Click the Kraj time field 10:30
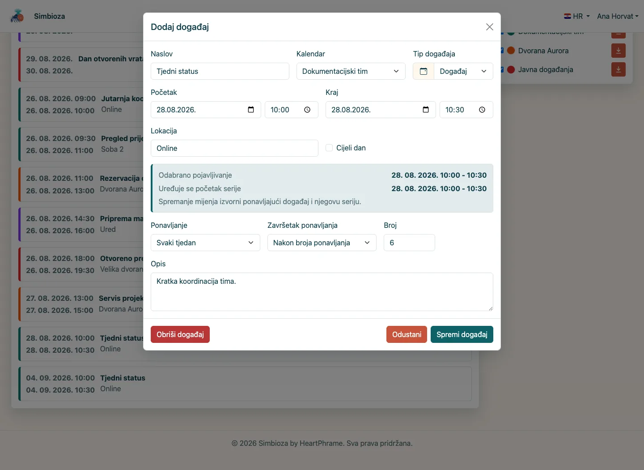The image size is (644, 470). pyautogui.click(x=466, y=110)
